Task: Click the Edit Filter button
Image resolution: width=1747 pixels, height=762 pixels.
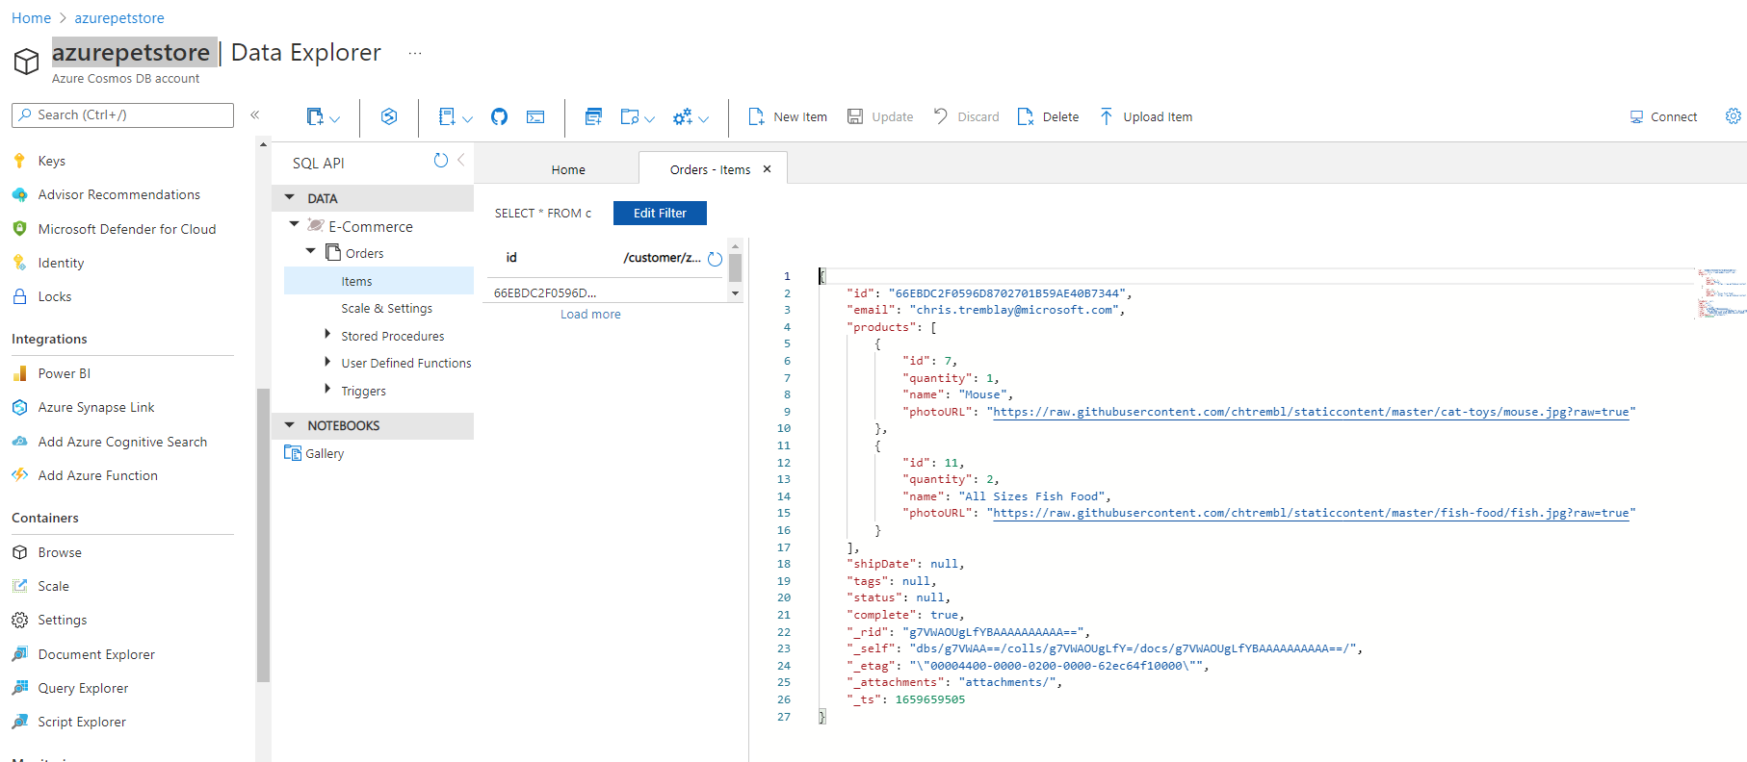Action: click(660, 213)
